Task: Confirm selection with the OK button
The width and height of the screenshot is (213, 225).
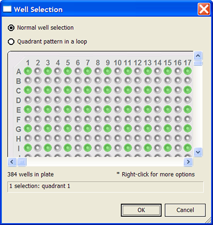Action: point(141,210)
